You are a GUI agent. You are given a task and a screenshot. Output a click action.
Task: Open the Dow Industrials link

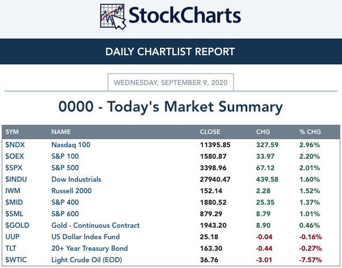[76, 179]
